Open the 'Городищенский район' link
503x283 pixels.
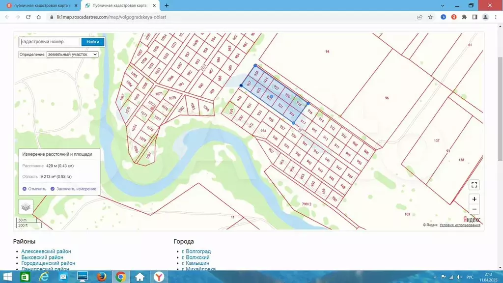point(48,263)
